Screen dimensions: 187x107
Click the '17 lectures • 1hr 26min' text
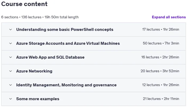(161, 30)
